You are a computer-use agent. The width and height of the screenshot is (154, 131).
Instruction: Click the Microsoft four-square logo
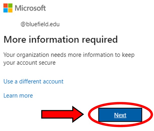click(x=8, y=8)
